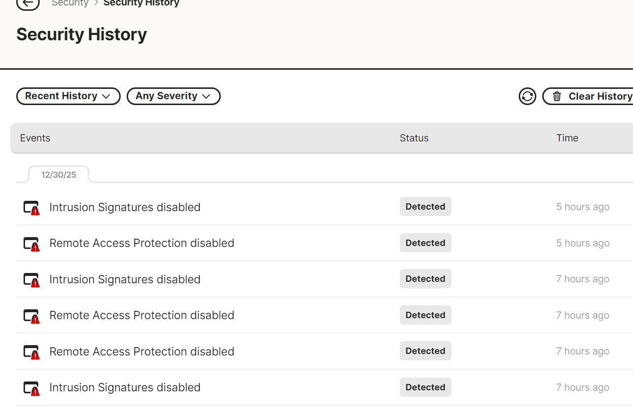This screenshot has height=407, width=633.
Task: Open the Any Severity filter dropdown
Action: point(173,96)
